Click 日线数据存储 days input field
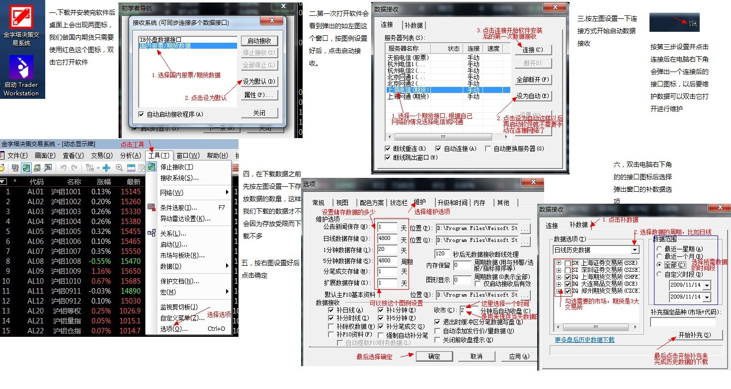This screenshot has height=389, width=731. 388,239
